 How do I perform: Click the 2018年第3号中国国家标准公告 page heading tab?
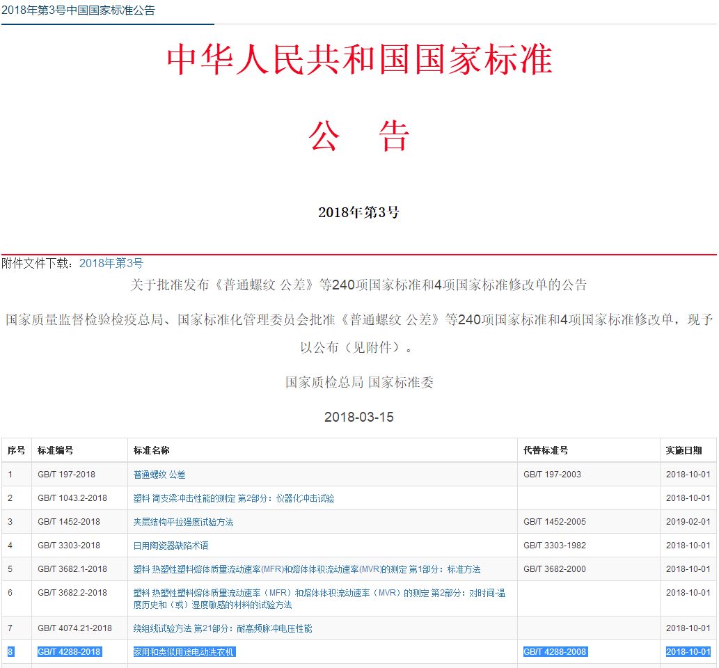(78, 10)
